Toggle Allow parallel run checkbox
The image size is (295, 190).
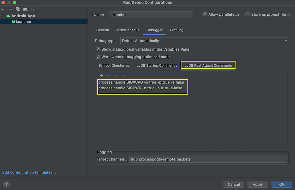[x=205, y=14]
